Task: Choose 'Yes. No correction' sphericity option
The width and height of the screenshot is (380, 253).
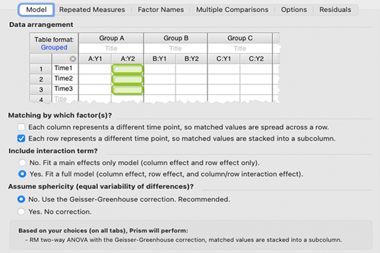Action: (21, 211)
